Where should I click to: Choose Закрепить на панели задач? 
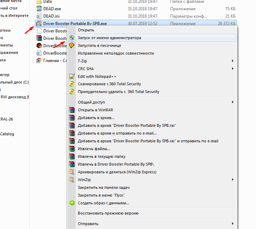152,187
